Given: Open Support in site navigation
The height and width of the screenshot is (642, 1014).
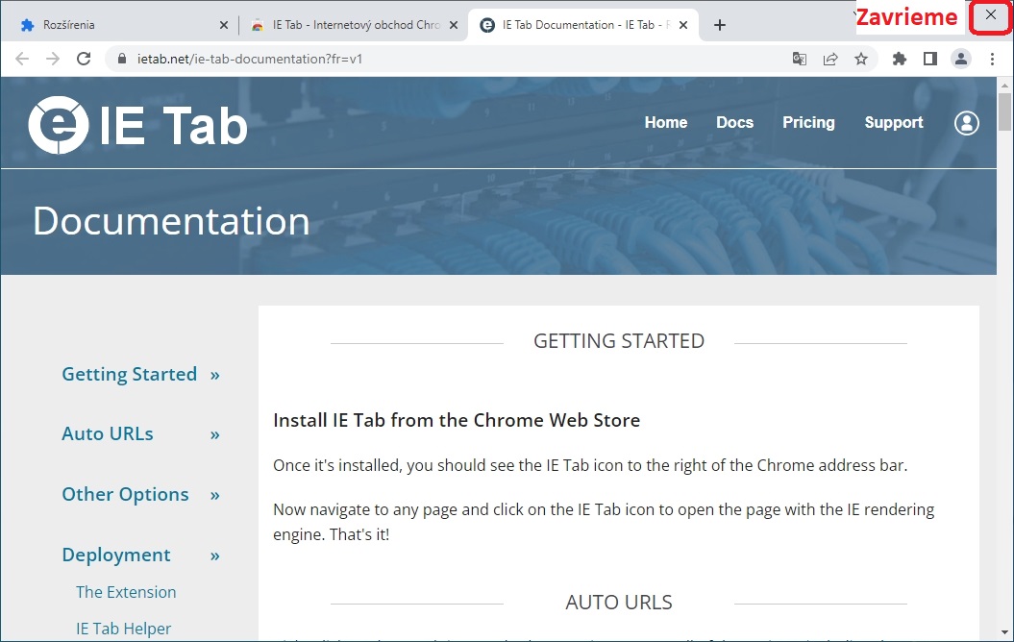Looking at the screenshot, I should point(894,122).
